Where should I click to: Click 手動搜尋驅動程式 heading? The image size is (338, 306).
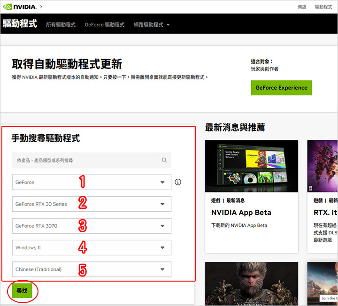(46, 138)
